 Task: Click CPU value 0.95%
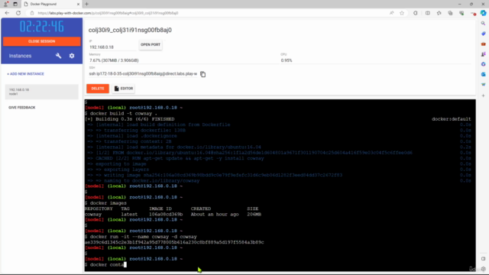(x=287, y=60)
